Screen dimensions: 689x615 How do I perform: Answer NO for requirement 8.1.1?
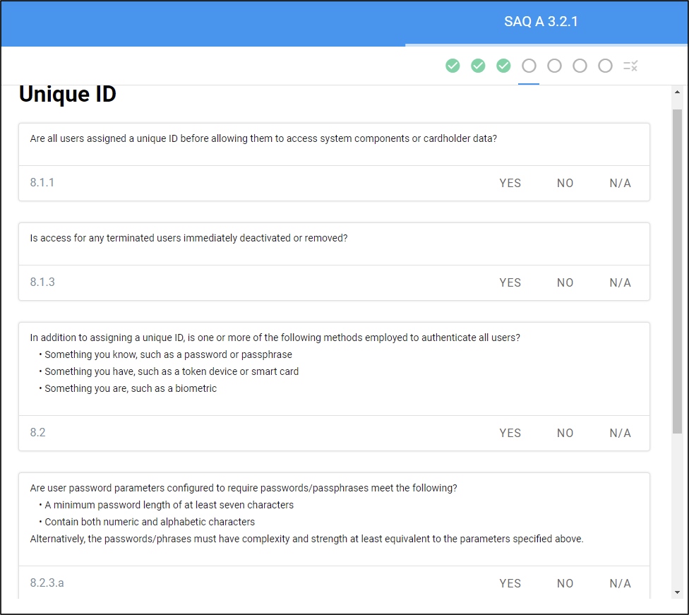pyautogui.click(x=565, y=184)
